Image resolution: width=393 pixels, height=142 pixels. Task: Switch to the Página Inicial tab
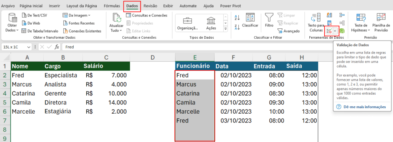coord(31,6)
